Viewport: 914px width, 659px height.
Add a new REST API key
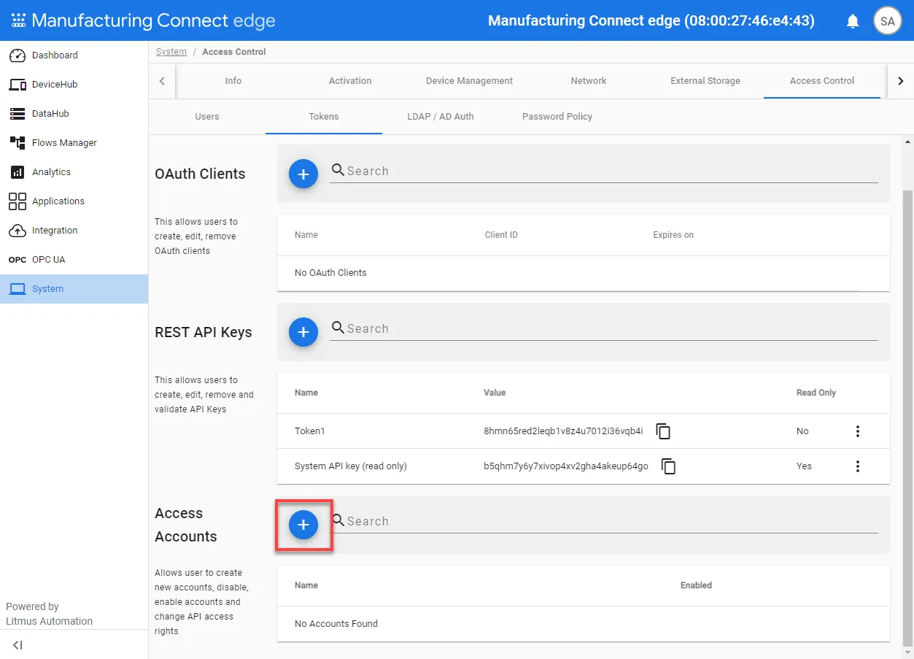tap(303, 332)
